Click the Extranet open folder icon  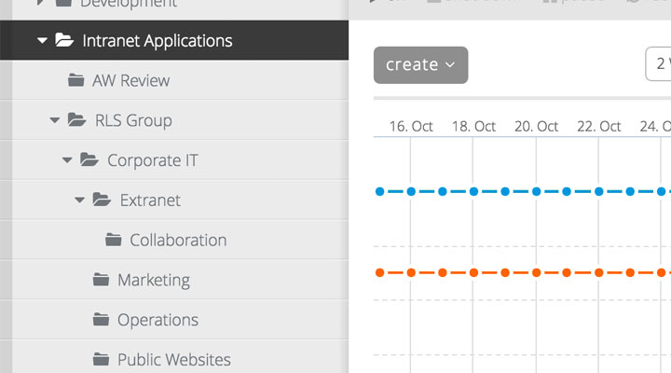click(x=102, y=200)
